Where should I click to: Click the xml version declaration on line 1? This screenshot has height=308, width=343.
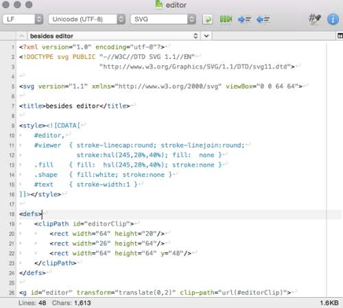pos(92,47)
